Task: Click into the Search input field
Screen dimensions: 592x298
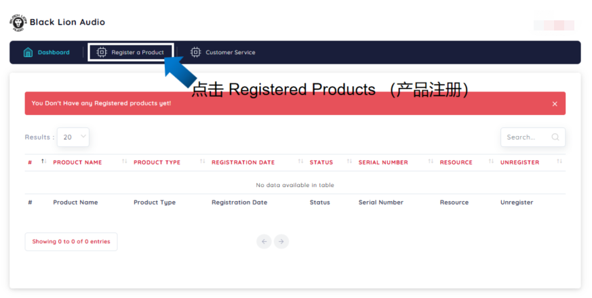Action: pos(526,137)
